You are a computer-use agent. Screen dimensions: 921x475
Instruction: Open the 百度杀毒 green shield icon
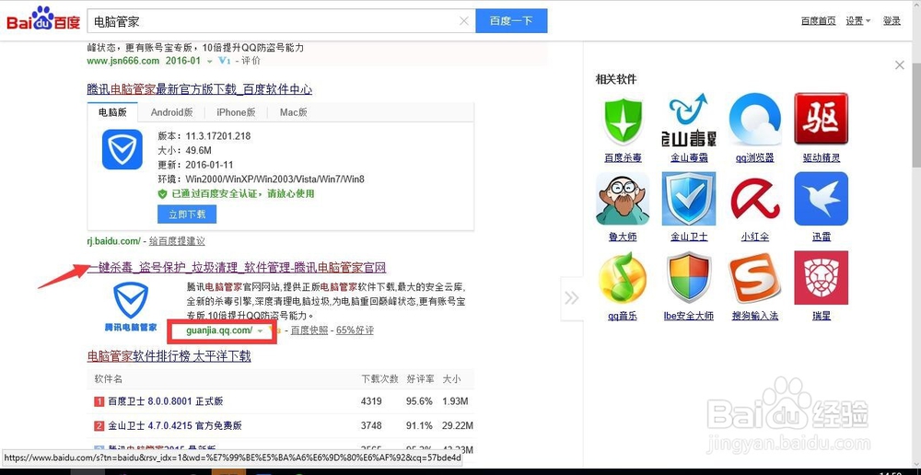623,122
